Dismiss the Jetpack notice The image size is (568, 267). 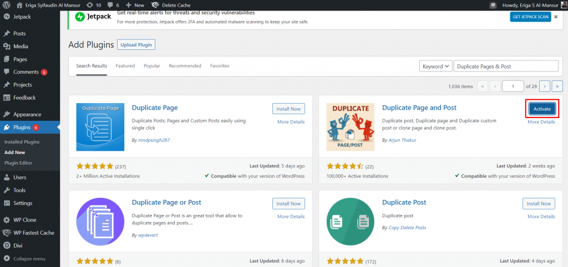click(556, 17)
